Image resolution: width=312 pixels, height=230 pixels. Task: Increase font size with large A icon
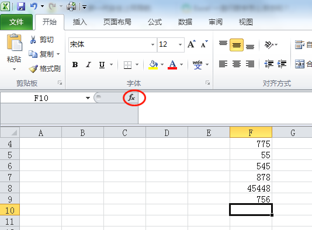tap(192, 44)
